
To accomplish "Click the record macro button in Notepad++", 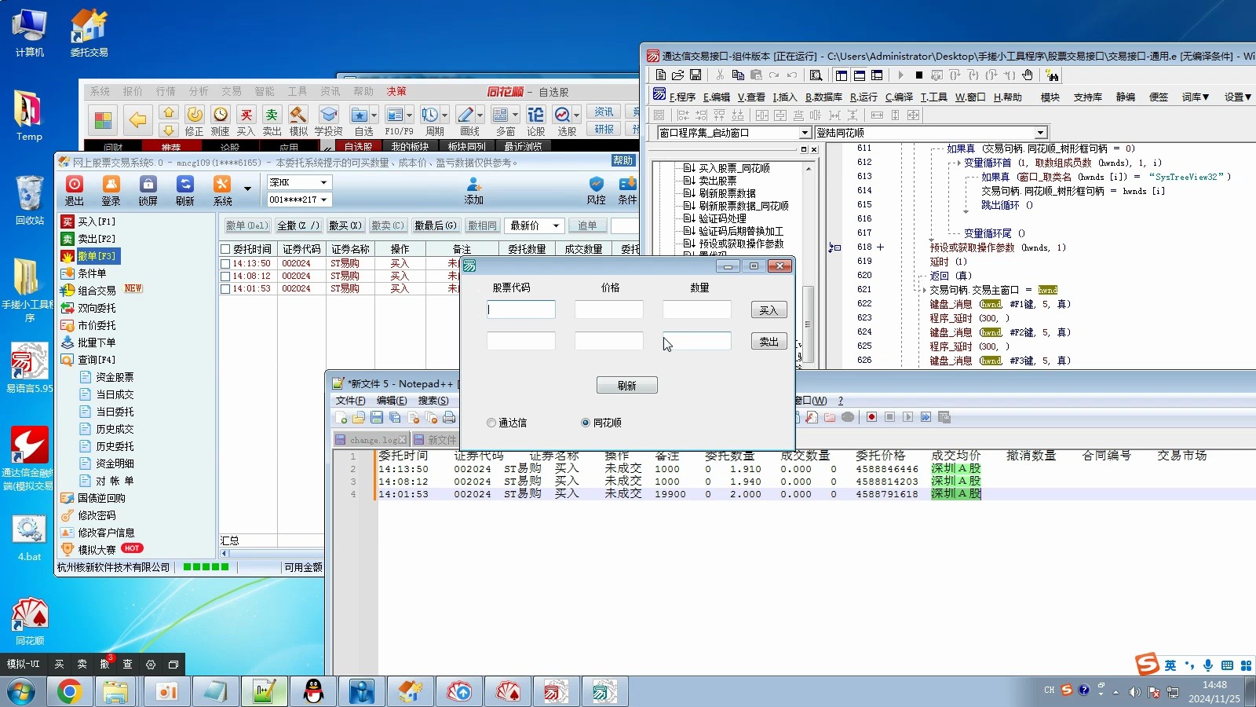I will pyautogui.click(x=871, y=417).
